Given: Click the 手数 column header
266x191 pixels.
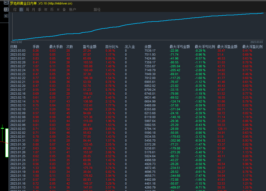Looking at the screenshot, I should point(36,47).
